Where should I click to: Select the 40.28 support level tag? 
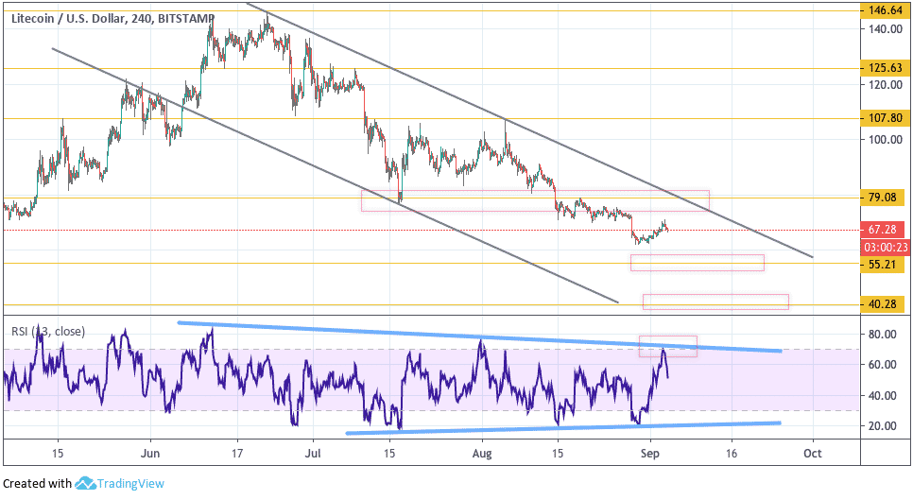point(882,304)
